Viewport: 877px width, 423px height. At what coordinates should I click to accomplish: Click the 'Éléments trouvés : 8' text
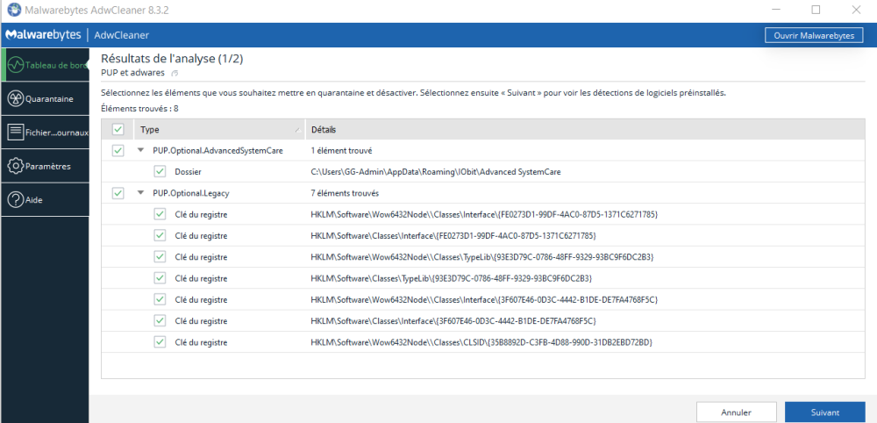pyautogui.click(x=139, y=109)
